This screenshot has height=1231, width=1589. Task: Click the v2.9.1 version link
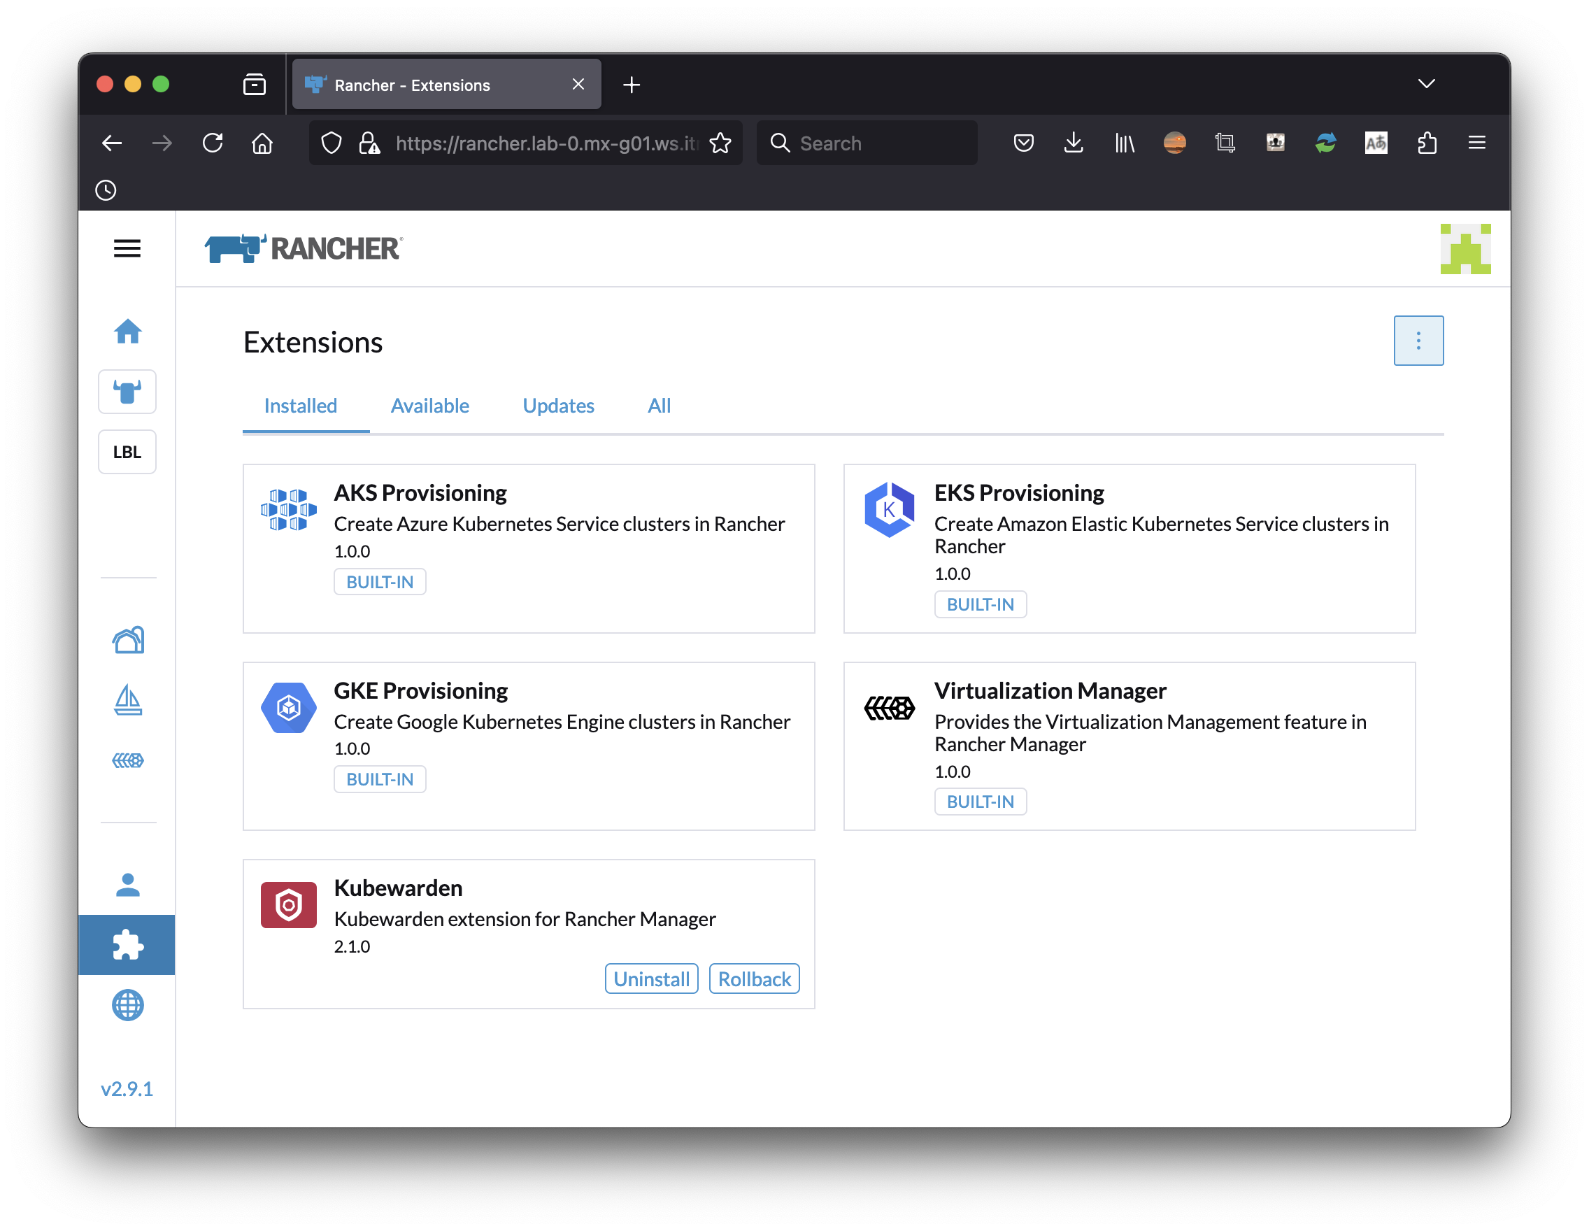[127, 1088]
